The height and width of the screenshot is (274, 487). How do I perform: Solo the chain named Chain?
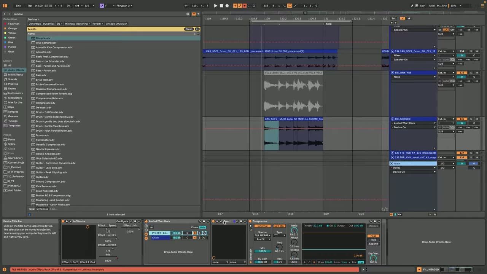[x=199, y=237]
